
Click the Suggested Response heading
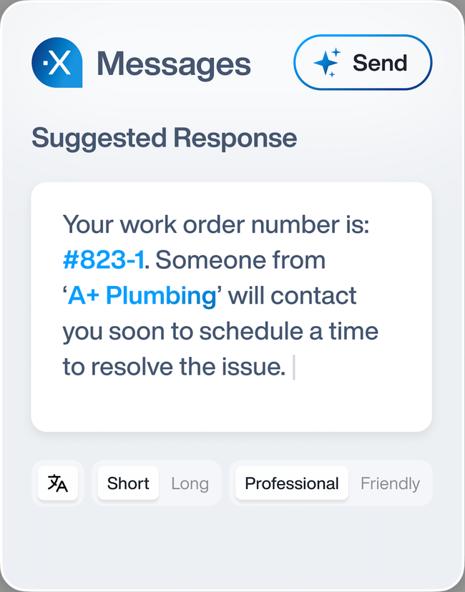pos(164,137)
